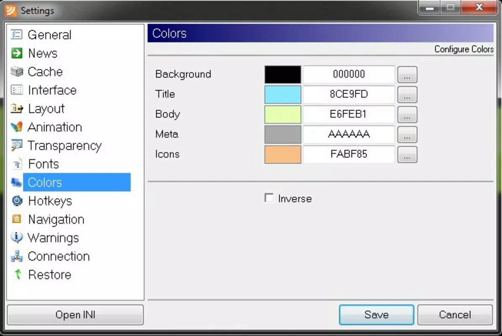Click the gray Meta color swatch
This screenshot has height=336, width=502.
click(283, 134)
